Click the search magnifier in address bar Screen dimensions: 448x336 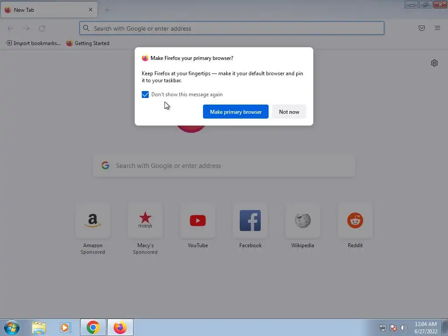[x=86, y=28]
